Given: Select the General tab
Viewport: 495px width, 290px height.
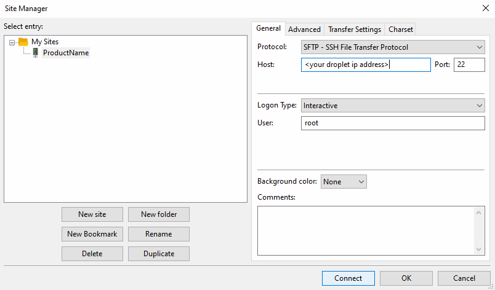Looking at the screenshot, I should [268, 28].
